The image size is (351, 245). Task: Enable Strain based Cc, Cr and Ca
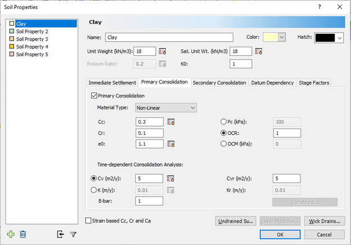(88, 221)
